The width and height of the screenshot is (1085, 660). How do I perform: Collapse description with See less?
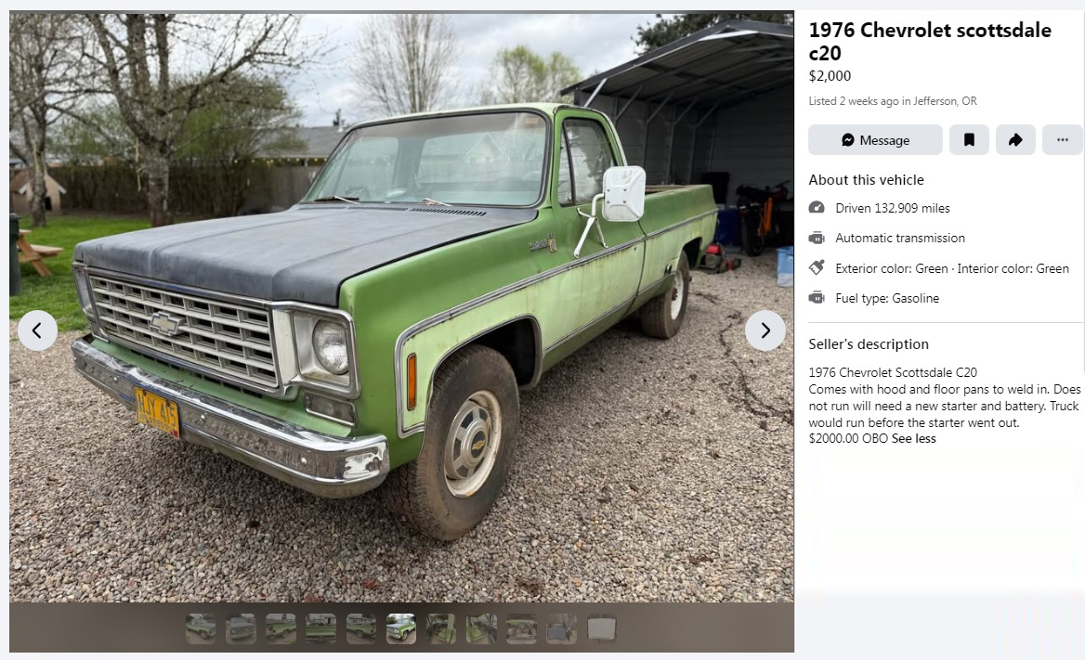coord(913,439)
